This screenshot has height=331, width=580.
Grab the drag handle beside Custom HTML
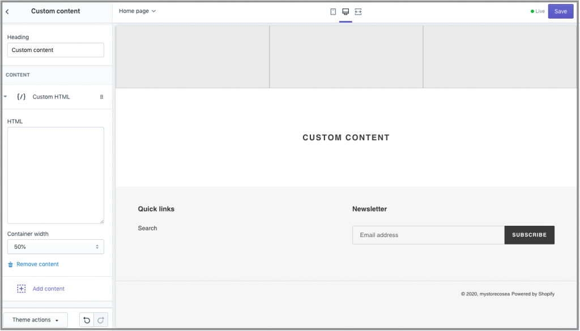tap(102, 97)
